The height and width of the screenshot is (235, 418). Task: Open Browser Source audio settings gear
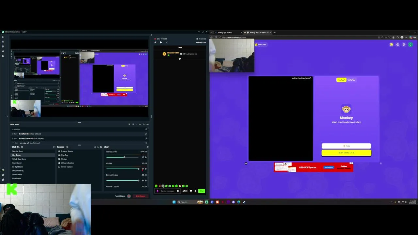point(146,180)
